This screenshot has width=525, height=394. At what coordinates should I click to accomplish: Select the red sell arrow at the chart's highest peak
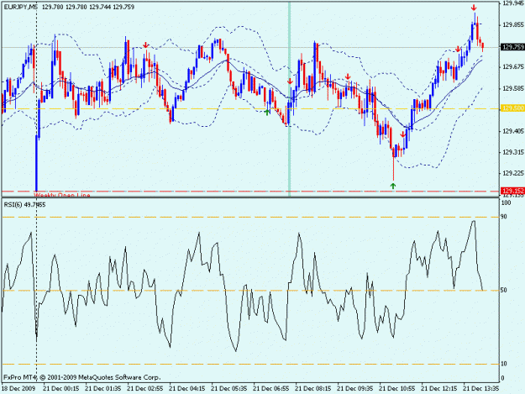(474, 8)
